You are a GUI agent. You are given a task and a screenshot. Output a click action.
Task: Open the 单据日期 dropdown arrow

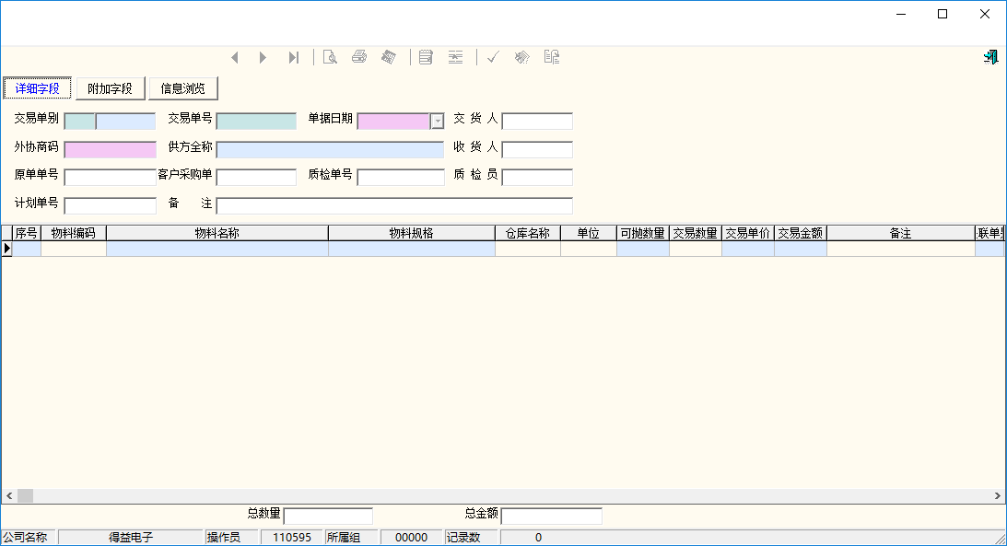[x=438, y=122]
